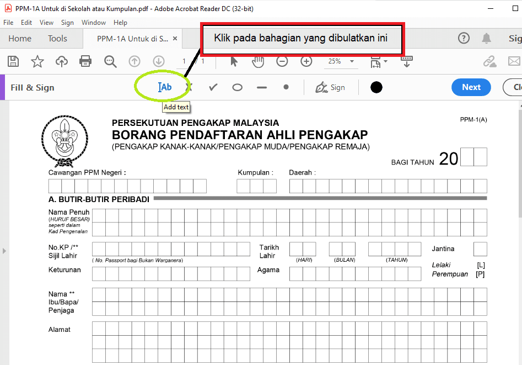The width and height of the screenshot is (522, 365).
Task: Print the document using the printer icon
Action: pos(85,61)
